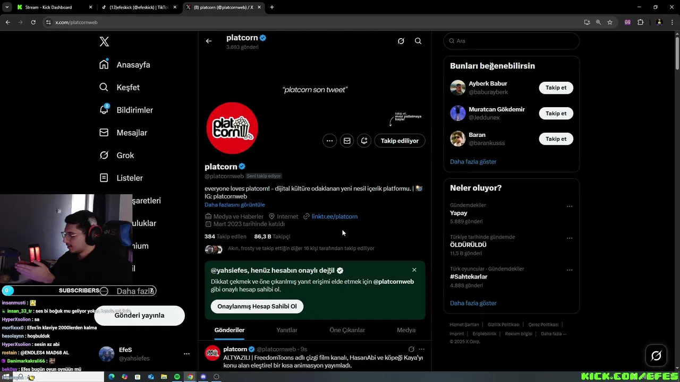Open Hizmet Şartları footer link
This screenshot has width=680, height=382.
click(464, 325)
